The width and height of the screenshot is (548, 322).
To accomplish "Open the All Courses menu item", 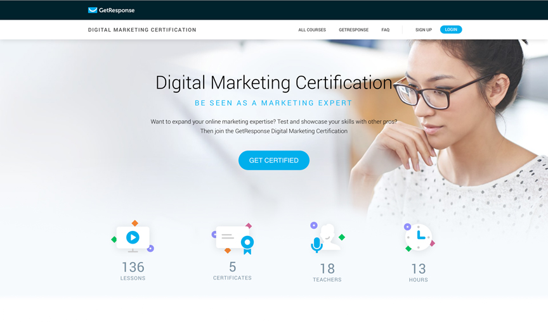I will 312,30.
